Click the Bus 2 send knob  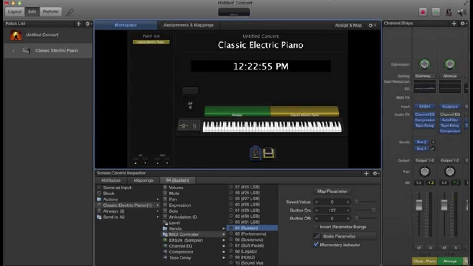[433, 142]
